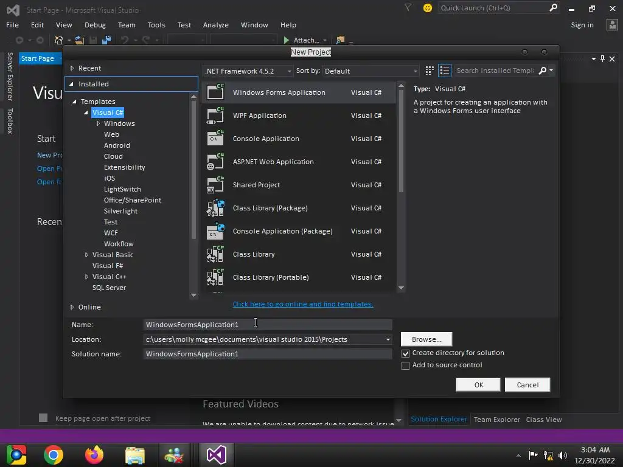Click the project Name input field
The image size is (623, 467).
pyautogui.click(x=268, y=325)
